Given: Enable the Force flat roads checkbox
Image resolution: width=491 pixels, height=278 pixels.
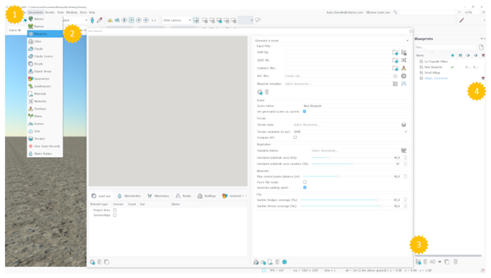Looking at the screenshot, I should [305, 182].
